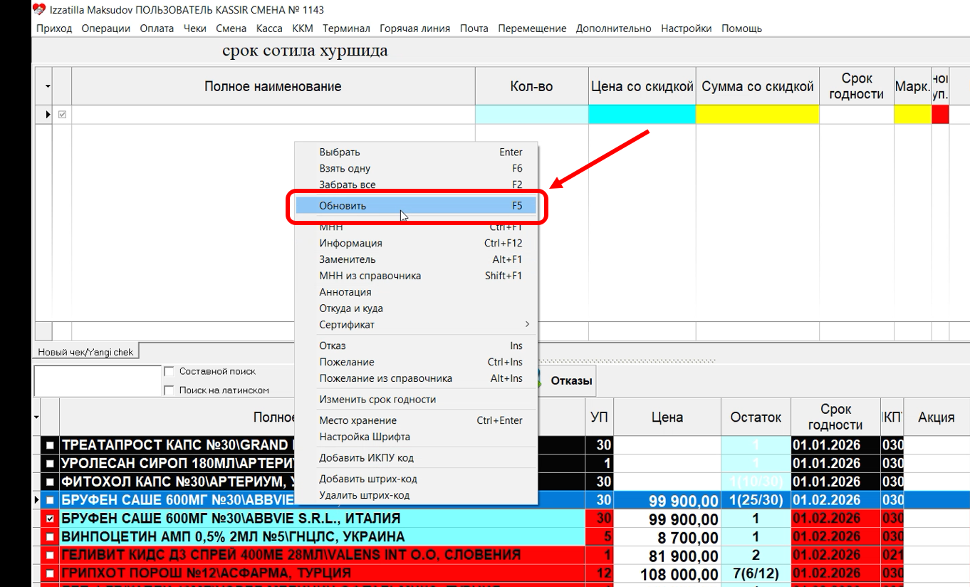The height and width of the screenshot is (587, 970).
Task: Click the Сумма со скидкой column header
Action: coord(758,86)
